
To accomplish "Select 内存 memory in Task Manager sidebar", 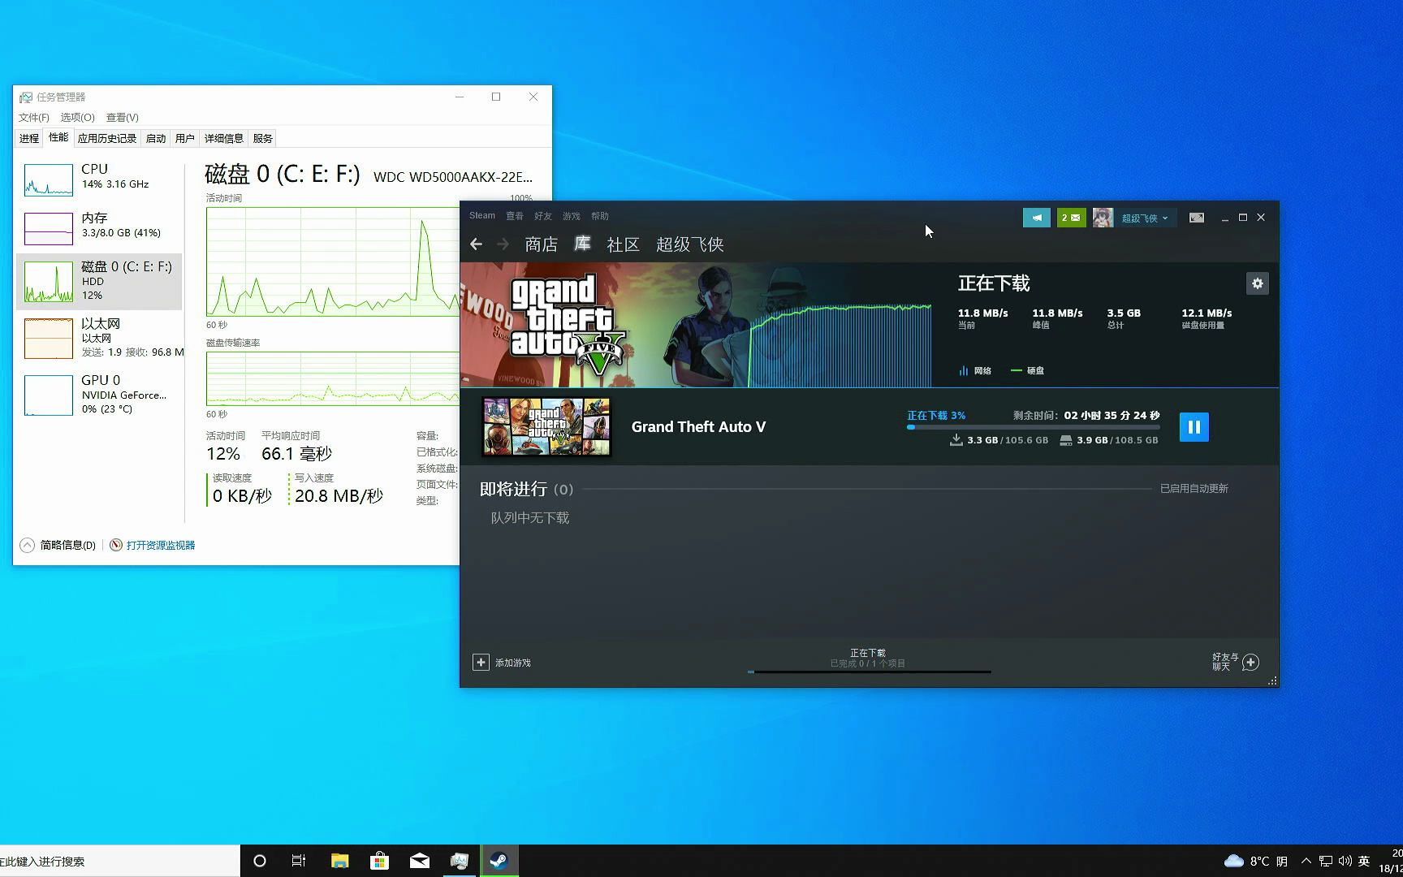I will tap(99, 228).
